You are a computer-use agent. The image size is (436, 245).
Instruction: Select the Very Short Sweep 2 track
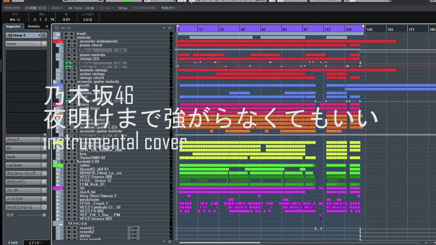98,196
